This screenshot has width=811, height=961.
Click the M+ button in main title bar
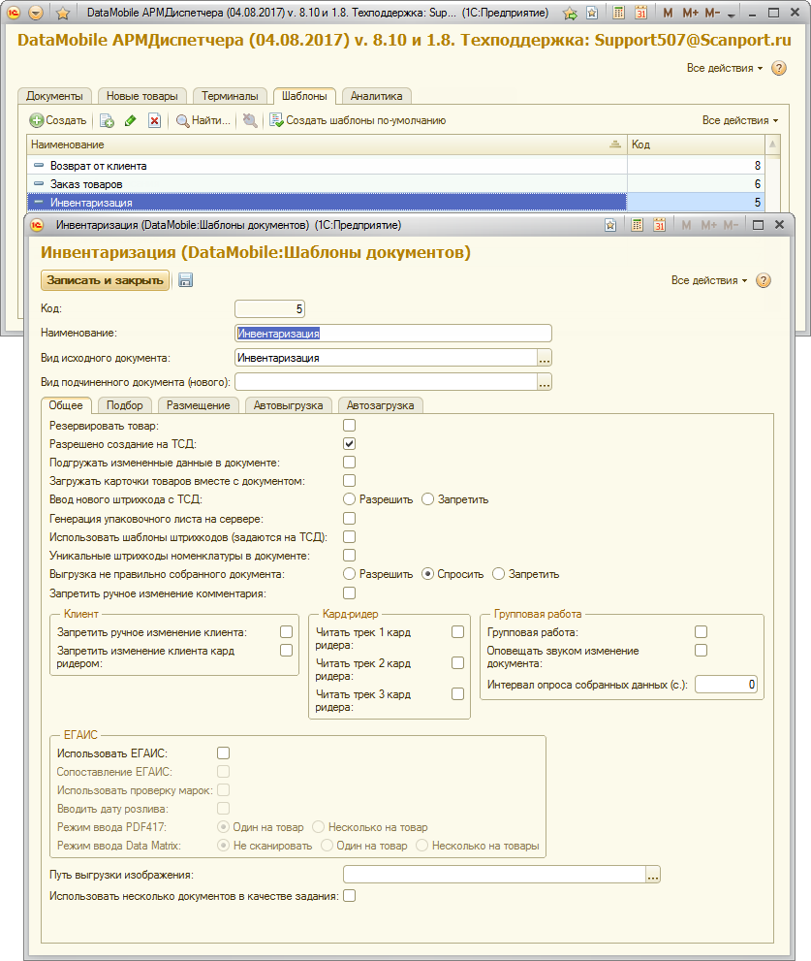[690, 13]
